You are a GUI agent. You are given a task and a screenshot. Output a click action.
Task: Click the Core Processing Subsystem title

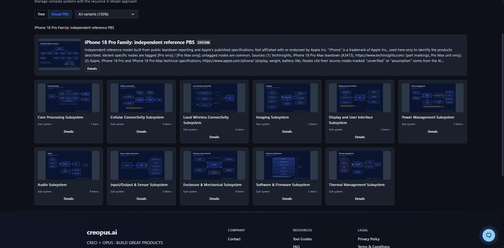point(60,117)
